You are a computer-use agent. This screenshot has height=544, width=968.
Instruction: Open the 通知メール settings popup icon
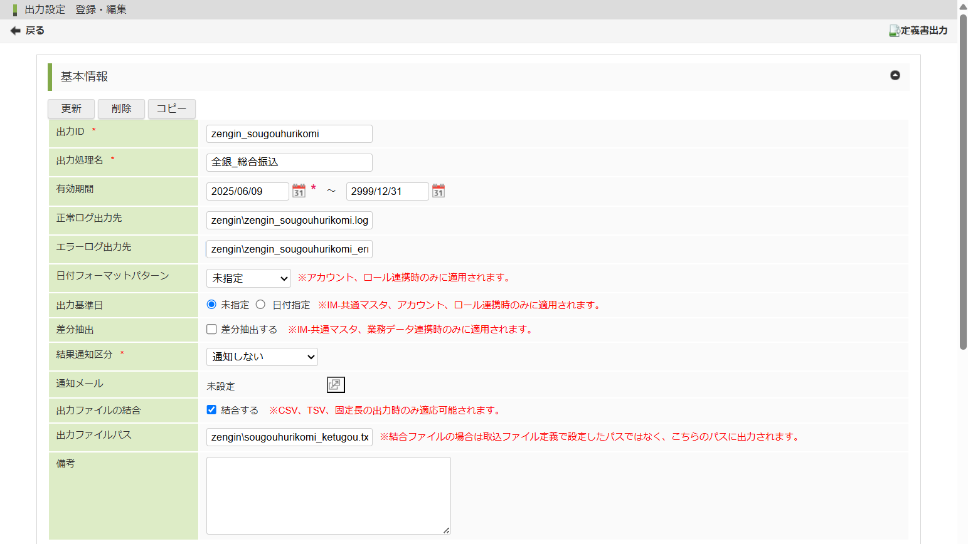pos(336,385)
